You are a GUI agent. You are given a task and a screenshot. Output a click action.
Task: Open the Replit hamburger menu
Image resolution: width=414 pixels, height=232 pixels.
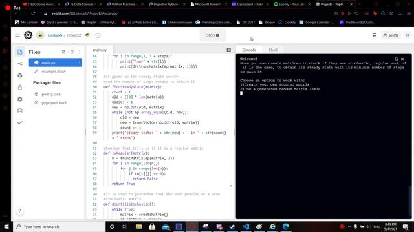17,35
